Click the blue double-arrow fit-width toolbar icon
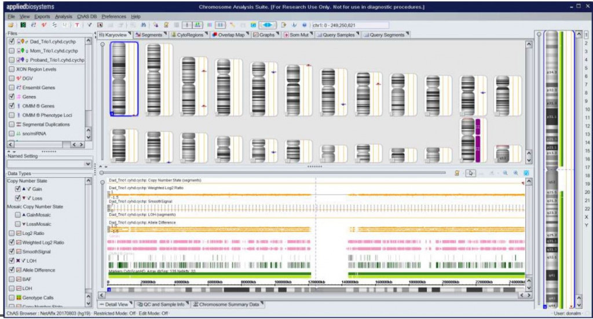 coord(268,25)
